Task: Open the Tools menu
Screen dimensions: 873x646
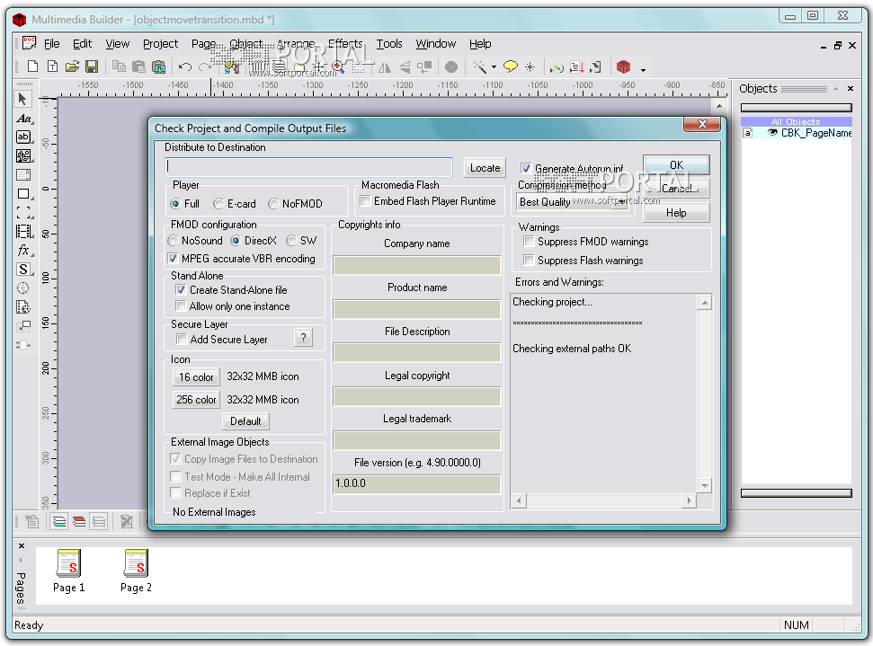Action: (389, 43)
